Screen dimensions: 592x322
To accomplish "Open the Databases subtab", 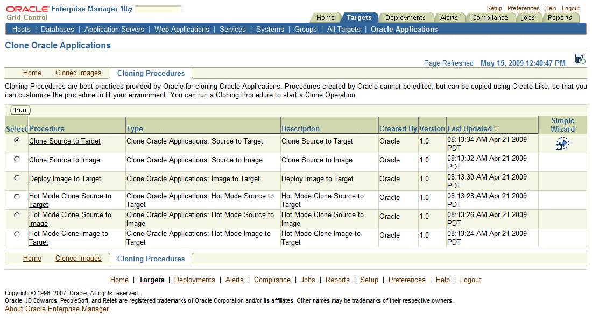I will coord(58,29).
